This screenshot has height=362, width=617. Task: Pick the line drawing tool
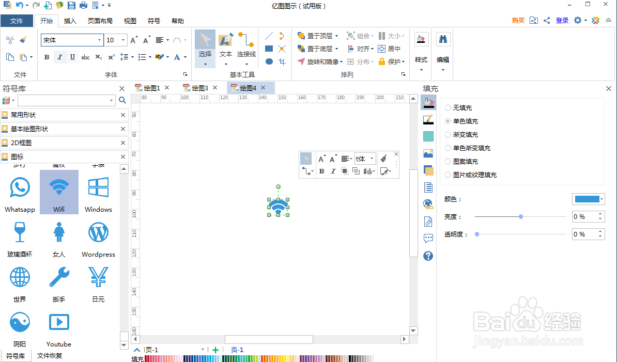pos(269,36)
